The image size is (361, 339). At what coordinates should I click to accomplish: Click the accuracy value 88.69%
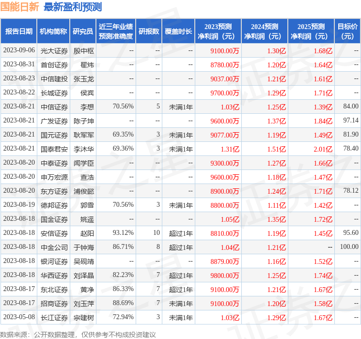[x=123, y=303]
